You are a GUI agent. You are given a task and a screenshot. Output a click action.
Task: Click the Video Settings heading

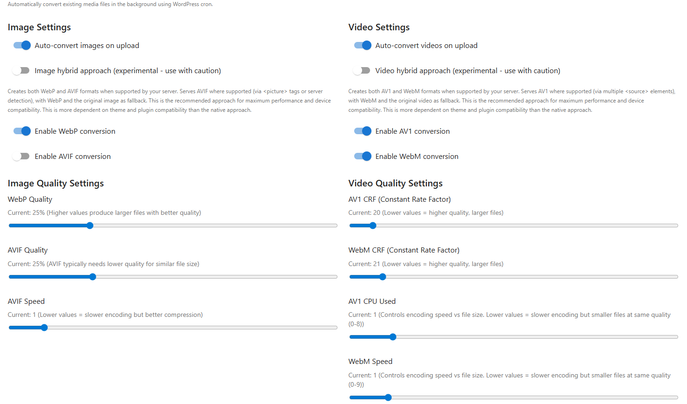pos(379,27)
